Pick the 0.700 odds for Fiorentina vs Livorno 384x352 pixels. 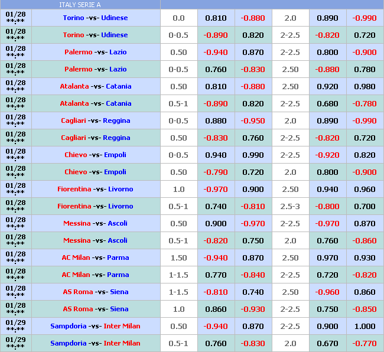[x=364, y=206]
